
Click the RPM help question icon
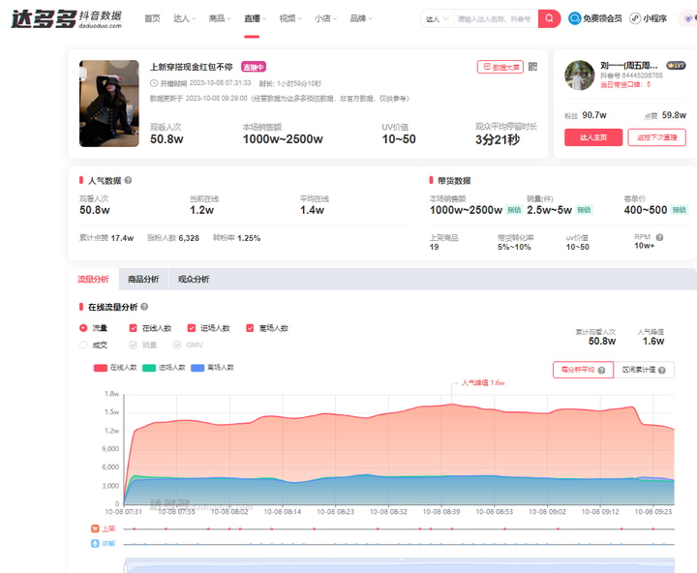click(659, 237)
